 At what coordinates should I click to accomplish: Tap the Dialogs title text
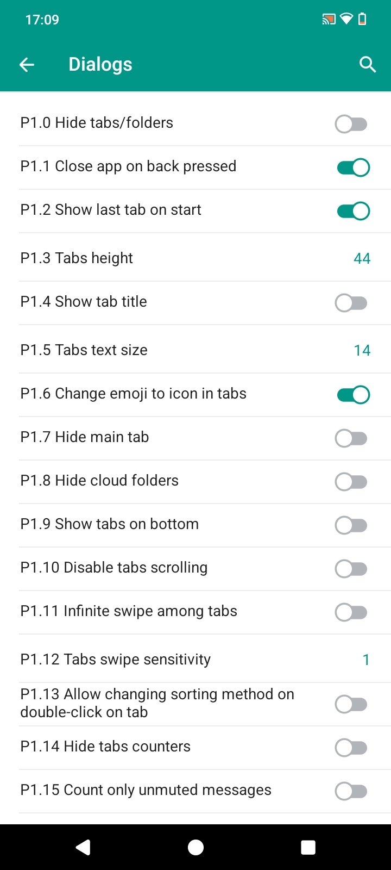click(100, 65)
